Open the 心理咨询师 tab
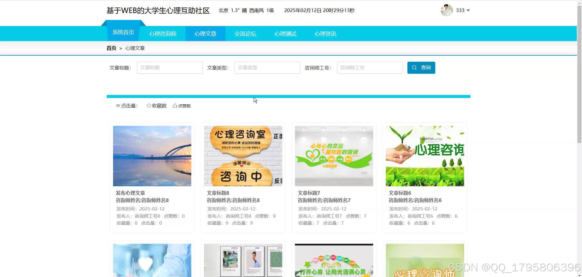Screen dimensions: 582x277 tap(162, 34)
